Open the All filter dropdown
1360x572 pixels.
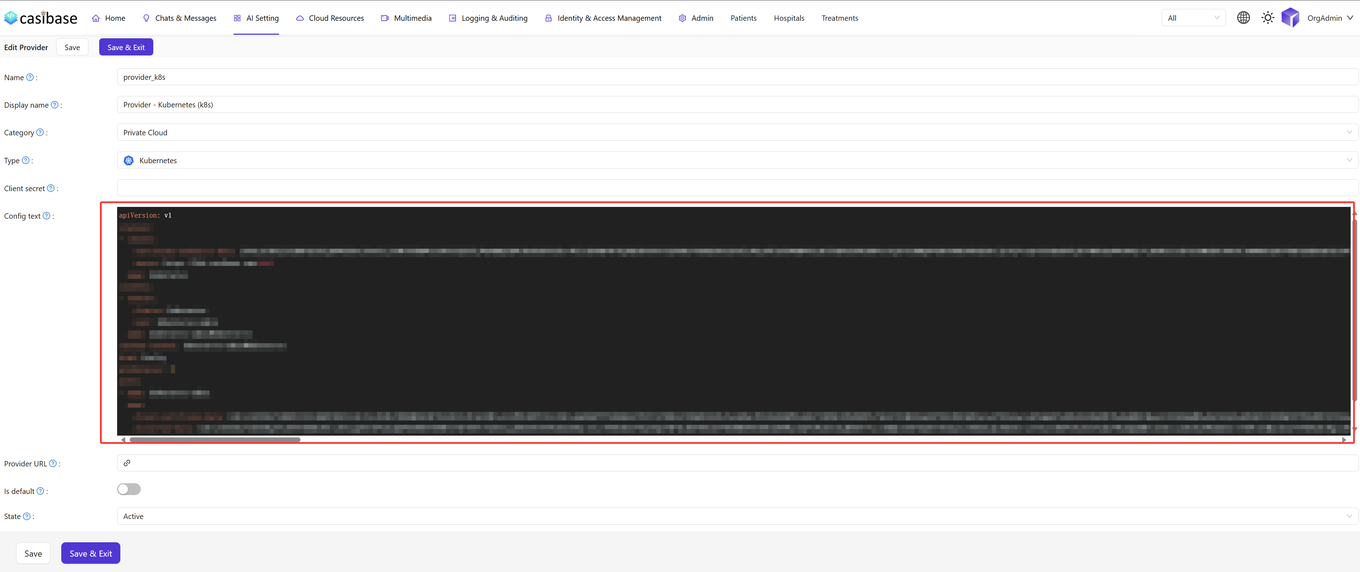coord(1193,18)
